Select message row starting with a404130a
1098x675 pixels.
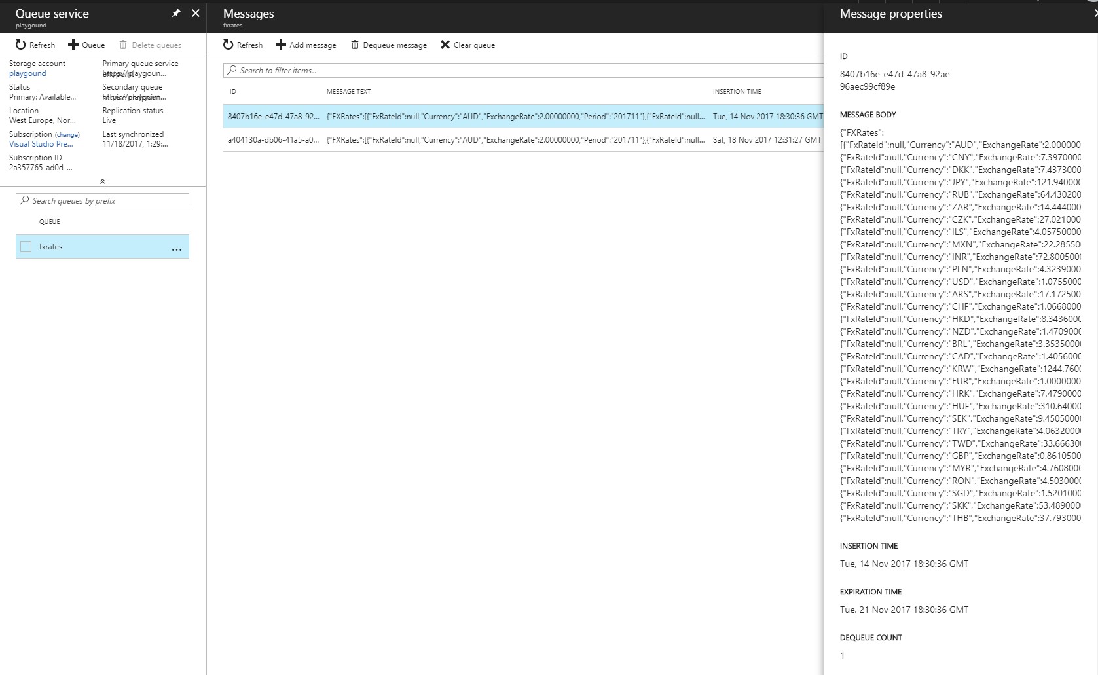click(273, 140)
